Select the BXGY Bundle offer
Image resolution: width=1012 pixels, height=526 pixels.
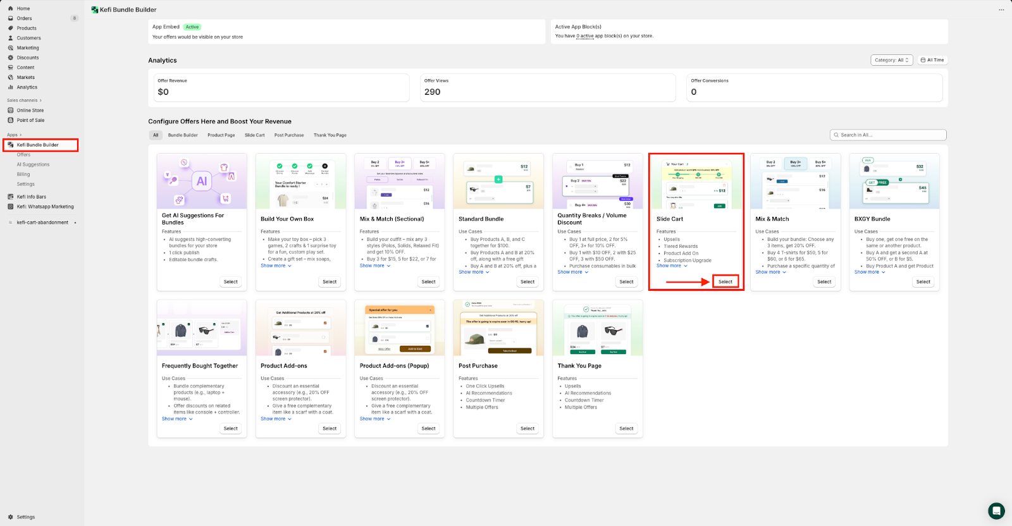923,282
